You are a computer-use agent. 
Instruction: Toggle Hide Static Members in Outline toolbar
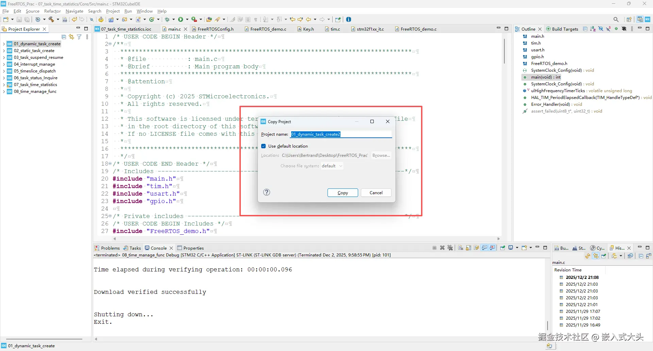(608, 29)
